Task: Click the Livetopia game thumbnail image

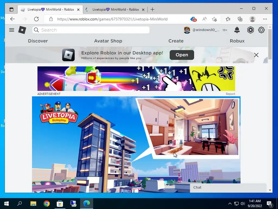Action: (x=136, y=144)
